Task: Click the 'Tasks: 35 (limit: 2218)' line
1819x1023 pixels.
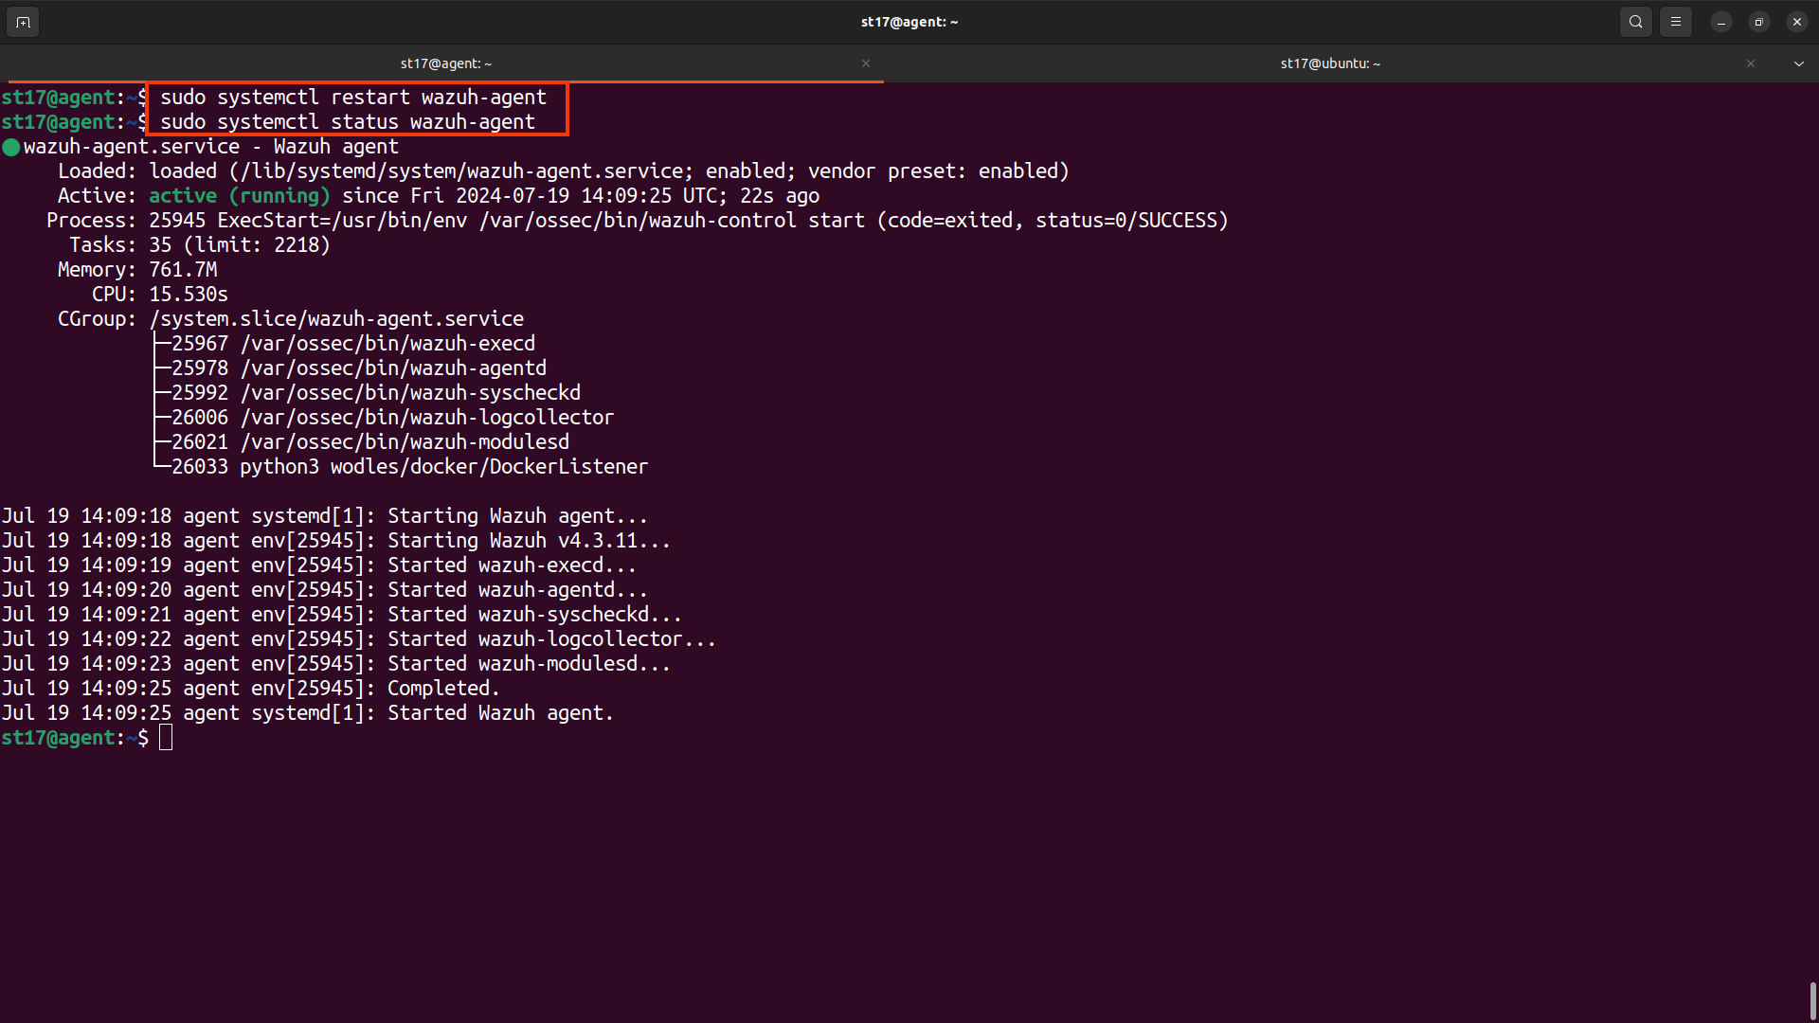Action: click(200, 245)
